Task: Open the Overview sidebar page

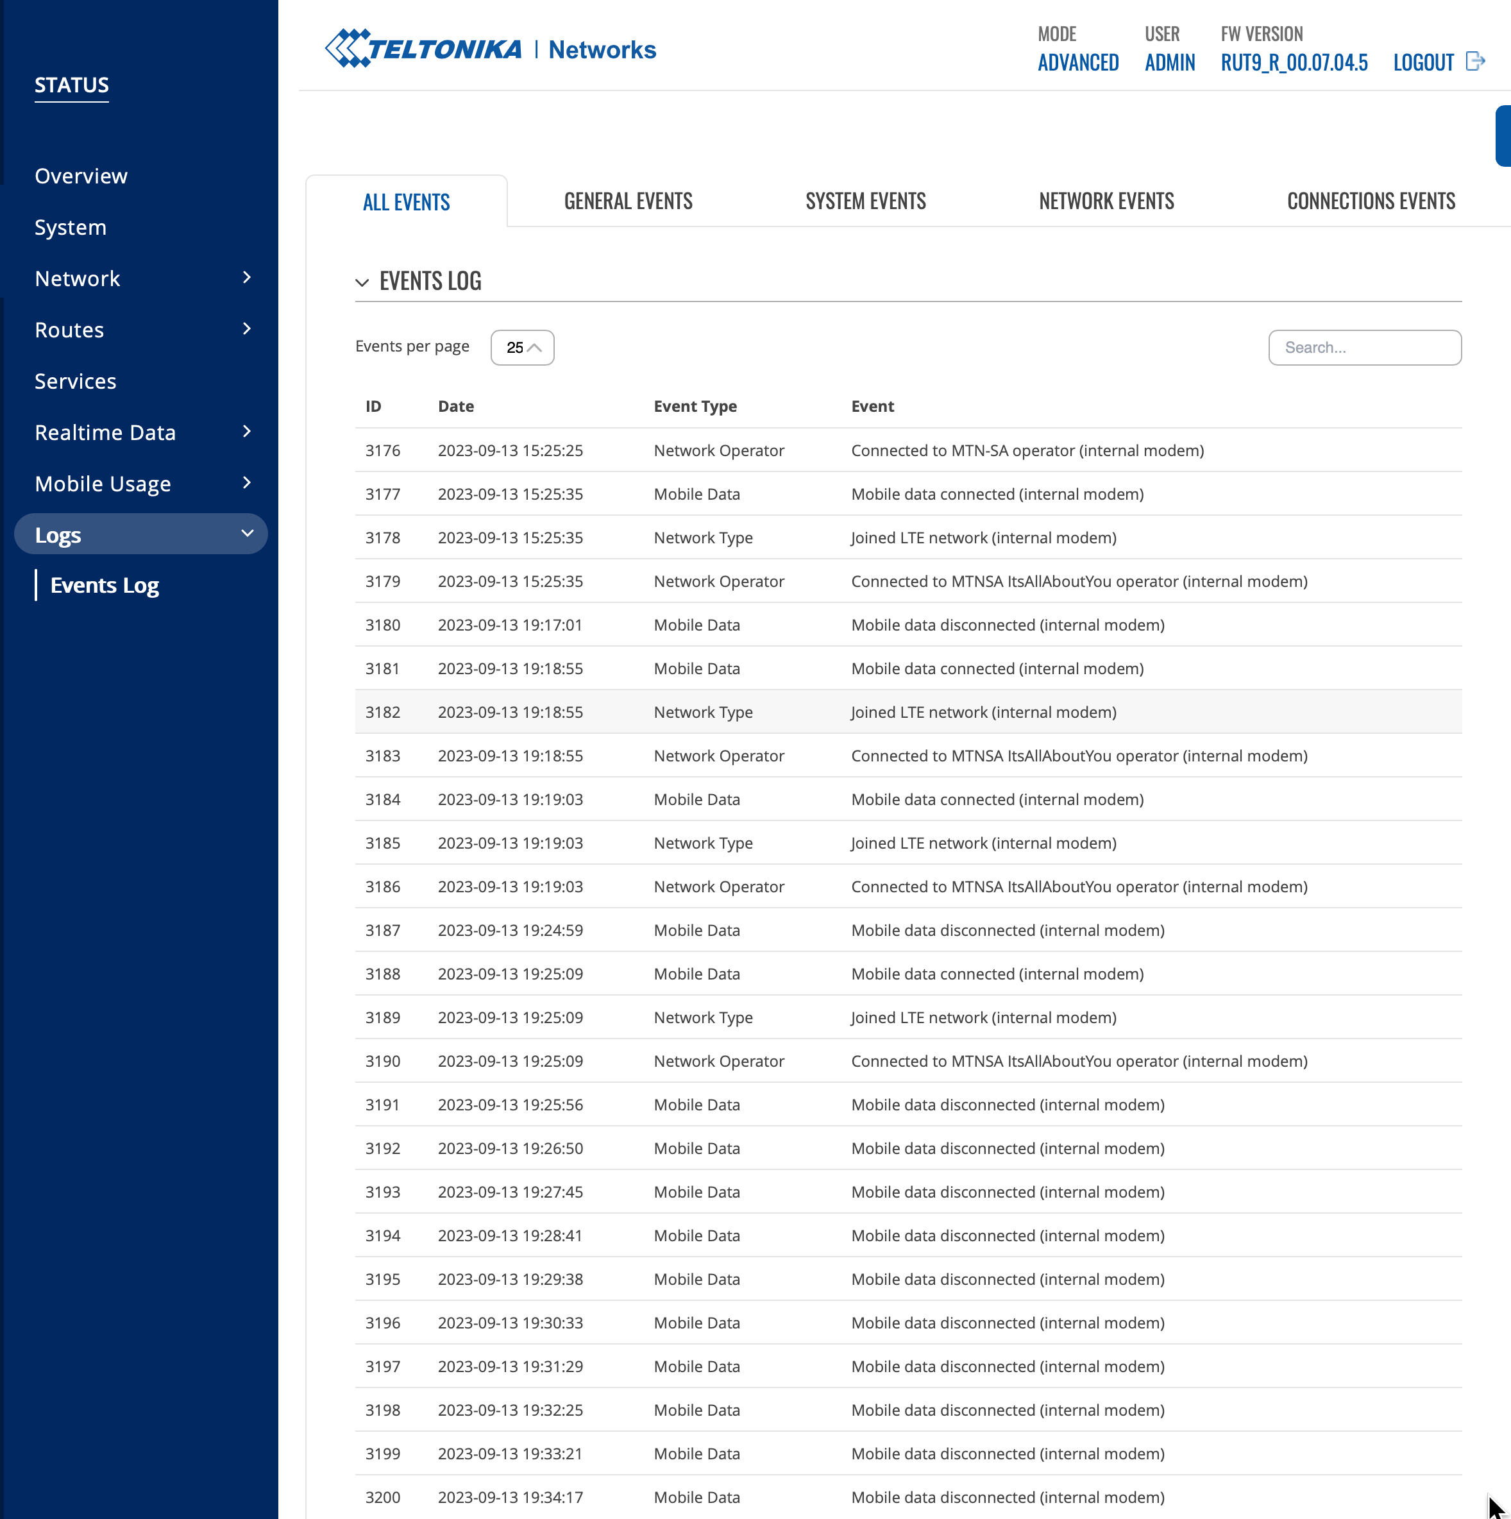Action: click(81, 175)
